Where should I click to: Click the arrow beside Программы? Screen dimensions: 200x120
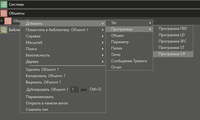click(x=150, y=29)
